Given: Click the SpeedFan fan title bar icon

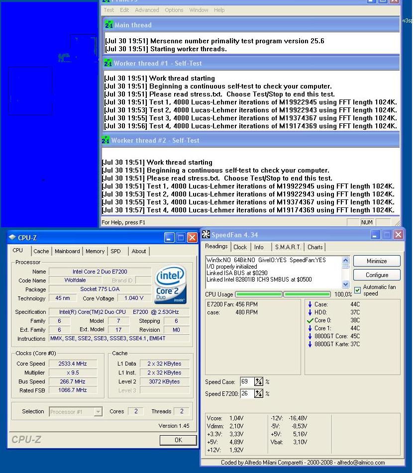Looking at the screenshot, I should [206, 234].
